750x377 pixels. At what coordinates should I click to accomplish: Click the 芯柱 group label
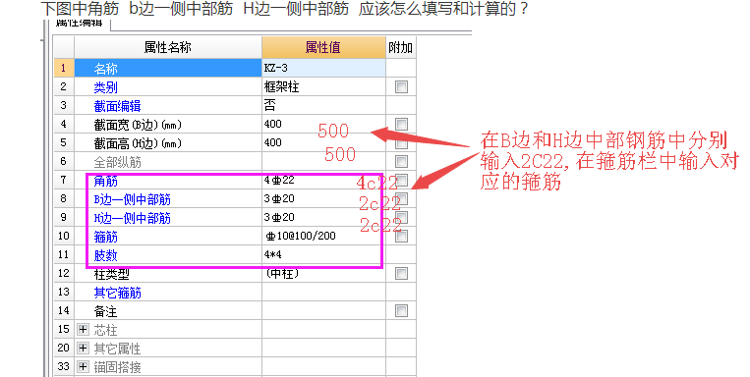pyautogui.click(x=106, y=330)
